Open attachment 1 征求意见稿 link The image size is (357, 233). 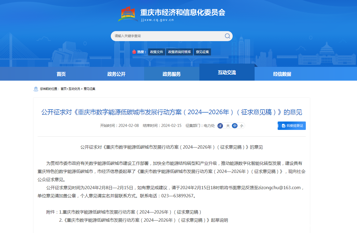click(132, 212)
